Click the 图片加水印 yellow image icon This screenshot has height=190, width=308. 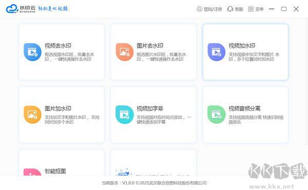(x=32, y=115)
